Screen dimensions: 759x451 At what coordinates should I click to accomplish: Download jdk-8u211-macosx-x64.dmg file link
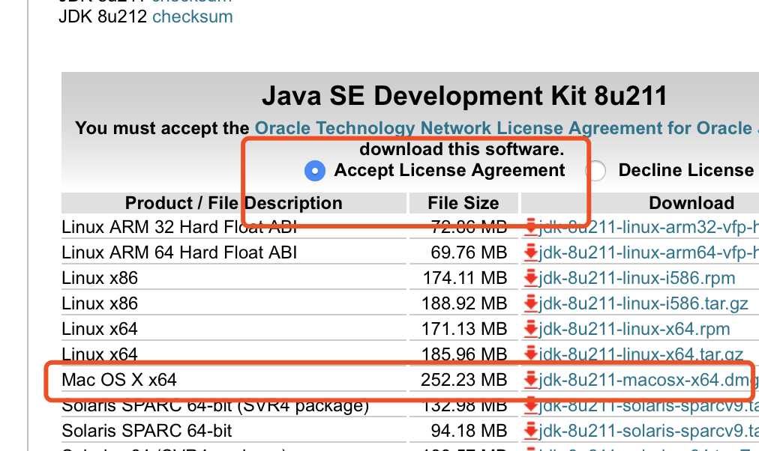[x=648, y=380]
